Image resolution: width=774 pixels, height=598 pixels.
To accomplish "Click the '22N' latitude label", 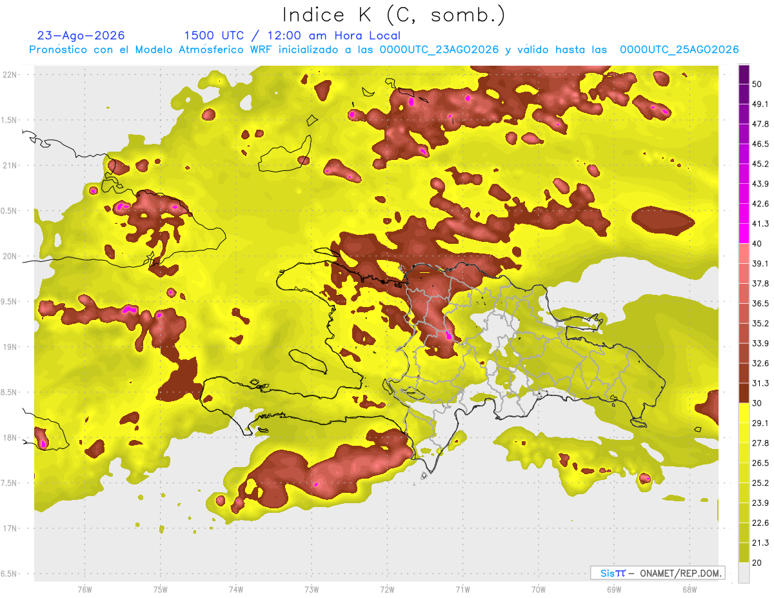I will (x=9, y=74).
